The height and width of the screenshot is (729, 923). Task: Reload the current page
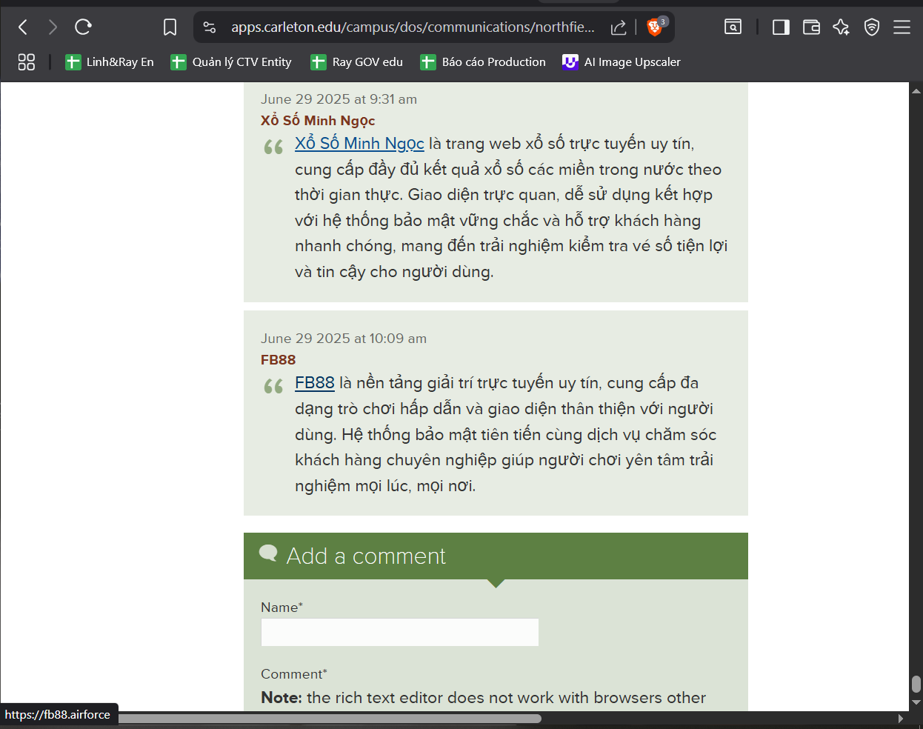click(83, 27)
